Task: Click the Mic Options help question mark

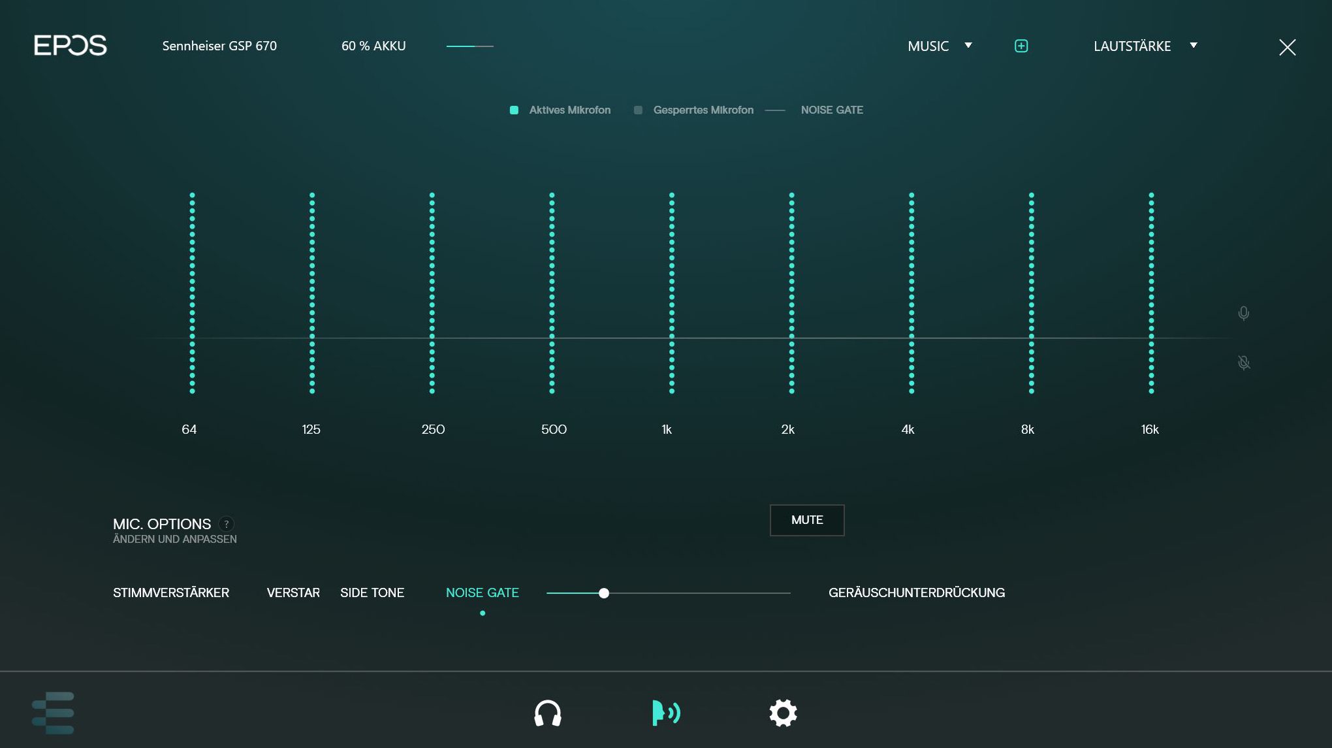Action: pos(227,524)
